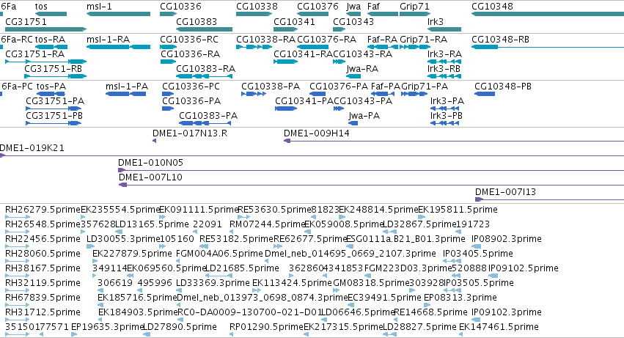This screenshot has height=338, width=624.
Task: Open transcript CG10348-RB
Action: point(548,47)
